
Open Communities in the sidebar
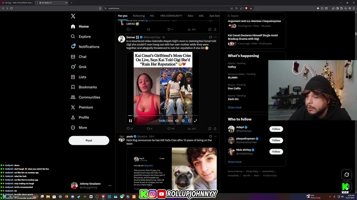(85, 97)
